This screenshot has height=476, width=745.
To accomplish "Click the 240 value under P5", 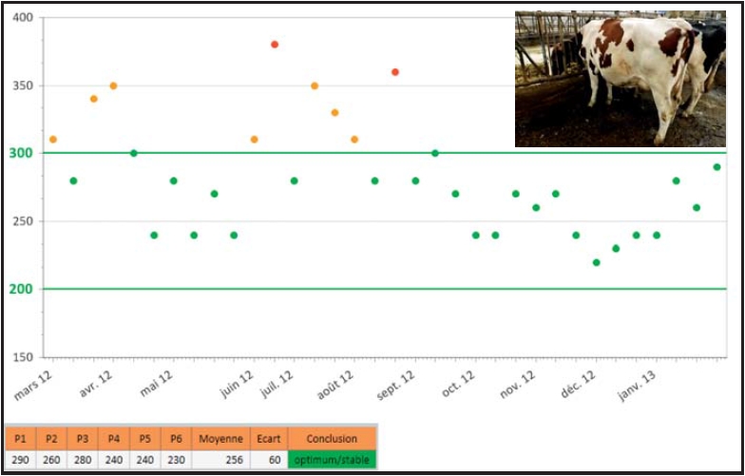I will pyautogui.click(x=144, y=460).
